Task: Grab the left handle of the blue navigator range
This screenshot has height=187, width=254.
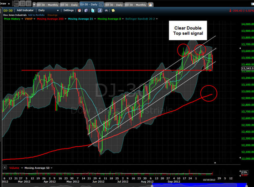Action: click(152, 186)
